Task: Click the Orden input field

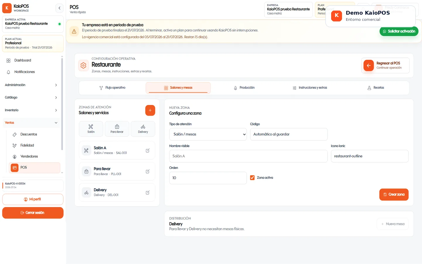Action: (x=208, y=178)
